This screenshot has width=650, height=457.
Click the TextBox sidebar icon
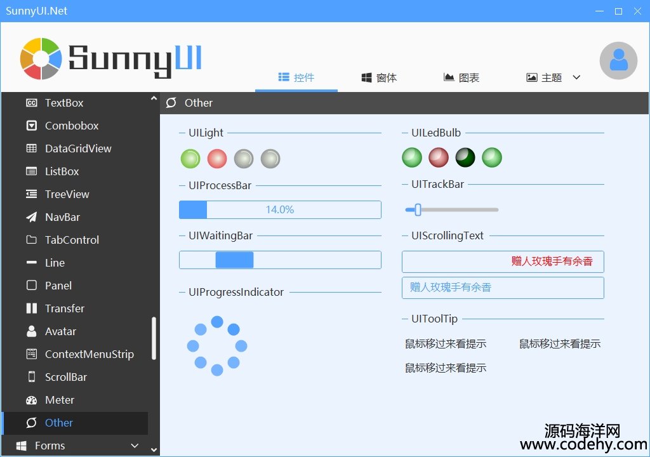pyautogui.click(x=32, y=102)
